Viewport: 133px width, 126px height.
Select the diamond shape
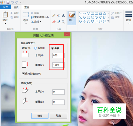click(84, 17)
